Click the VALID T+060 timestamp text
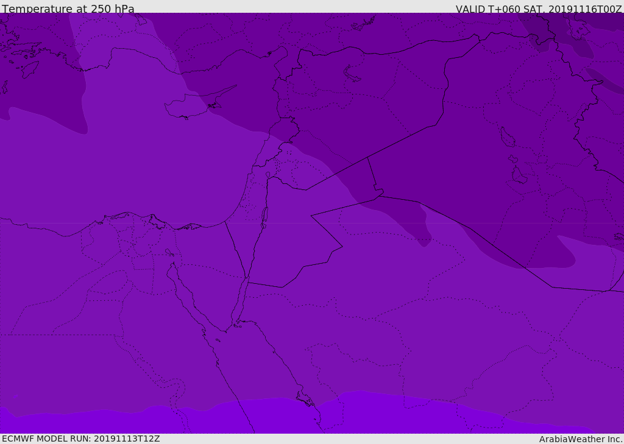Screen dimensions: 624x444 point(539,9)
